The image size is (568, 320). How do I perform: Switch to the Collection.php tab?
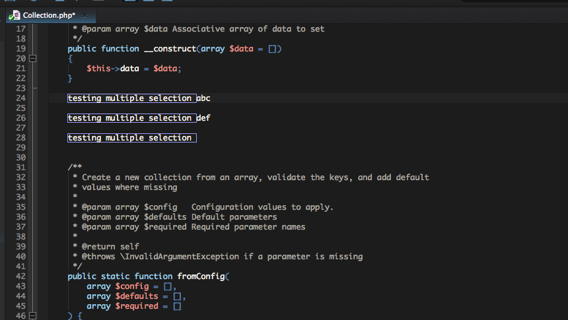[48, 15]
